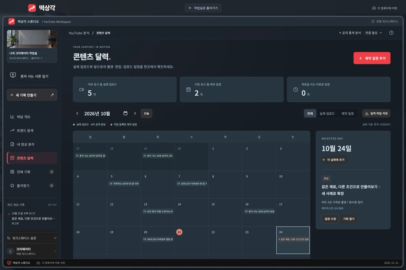Click the calendar date picker icon
The height and width of the screenshot is (270, 406).
coord(125,113)
